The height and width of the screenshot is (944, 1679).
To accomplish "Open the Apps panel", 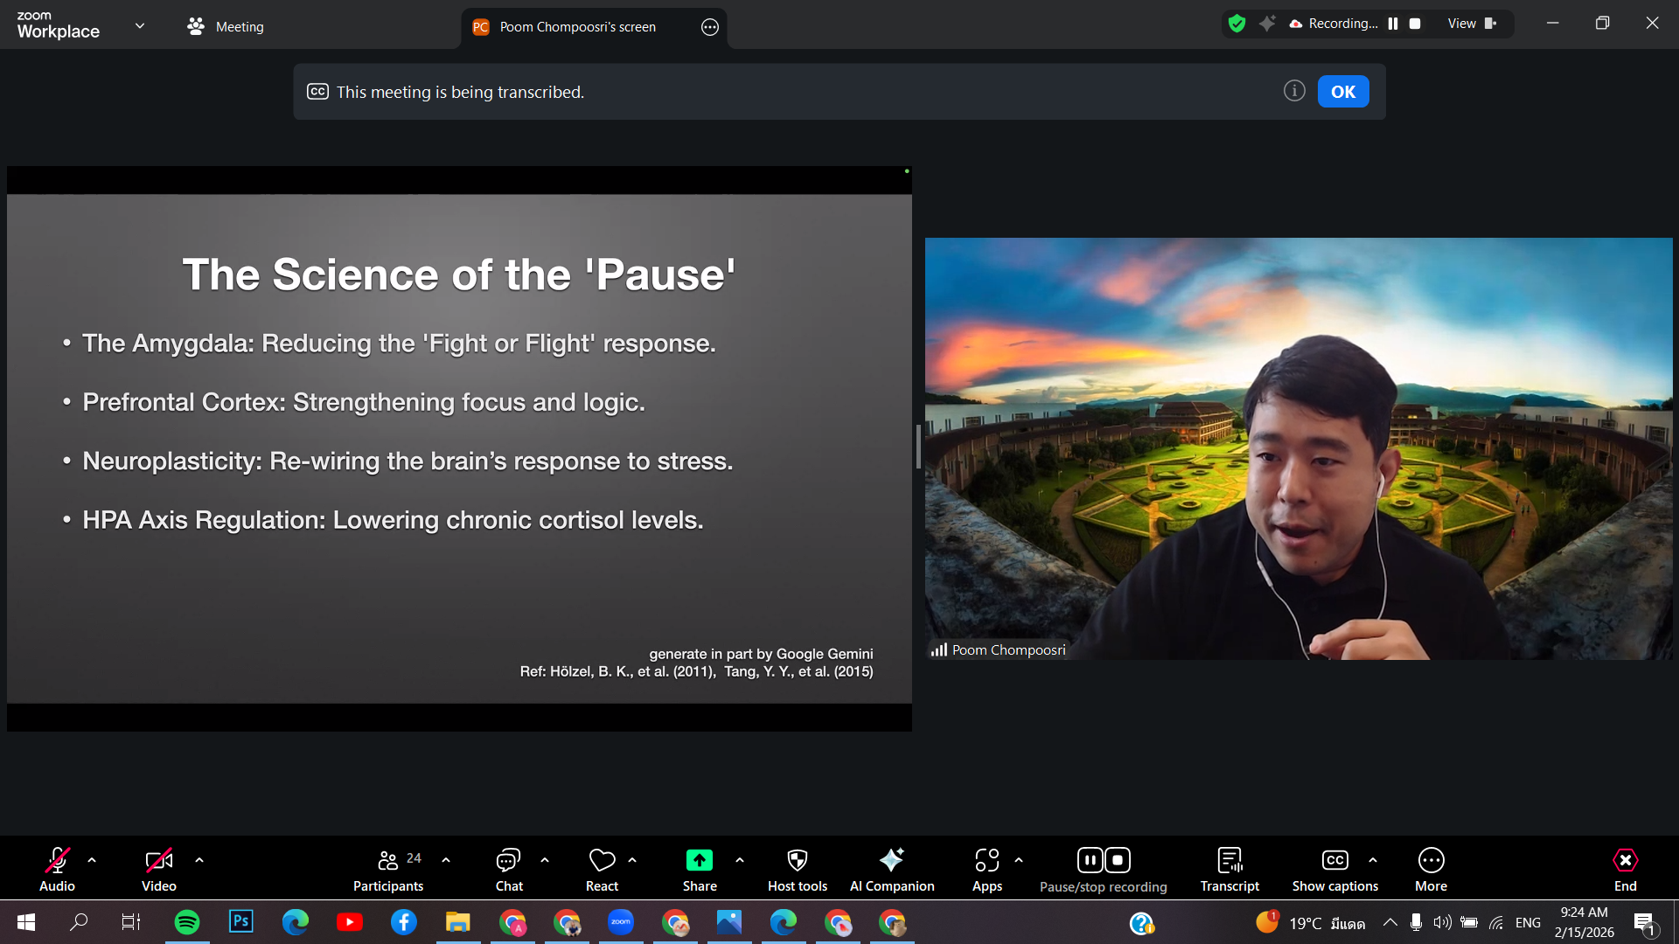I will pyautogui.click(x=986, y=869).
